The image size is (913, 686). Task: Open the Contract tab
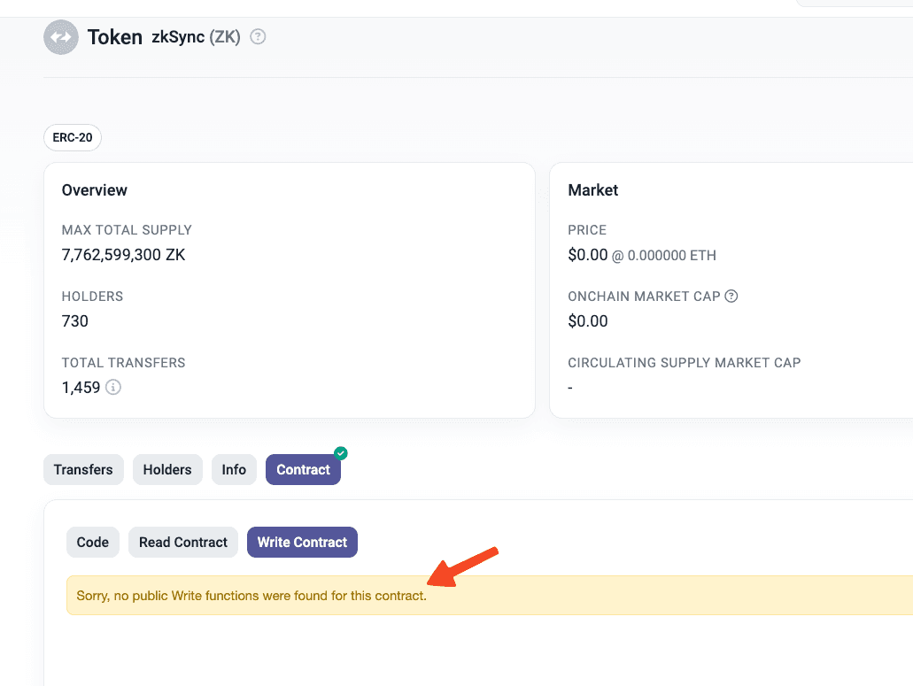click(x=304, y=469)
